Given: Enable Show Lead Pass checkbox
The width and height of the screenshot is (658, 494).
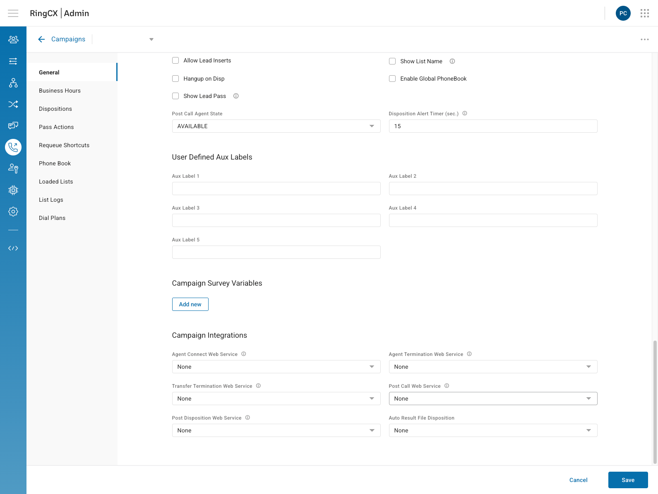Looking at the screenshot, I should [175, 96].
